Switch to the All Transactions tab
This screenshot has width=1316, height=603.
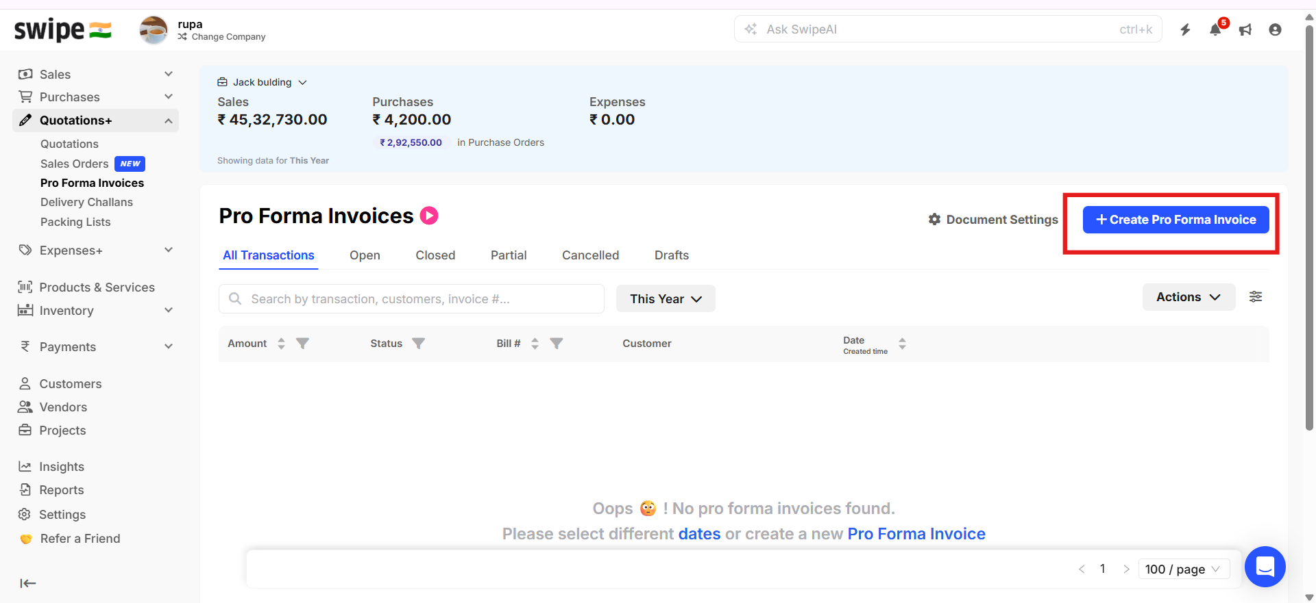269,255
